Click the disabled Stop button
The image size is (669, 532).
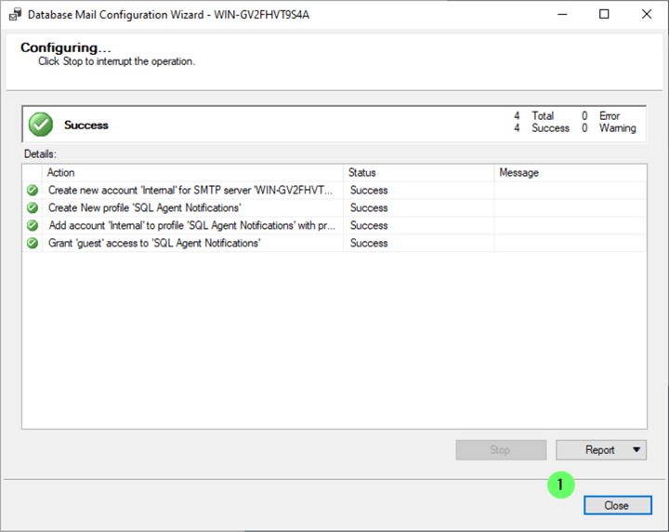(501, 450)
